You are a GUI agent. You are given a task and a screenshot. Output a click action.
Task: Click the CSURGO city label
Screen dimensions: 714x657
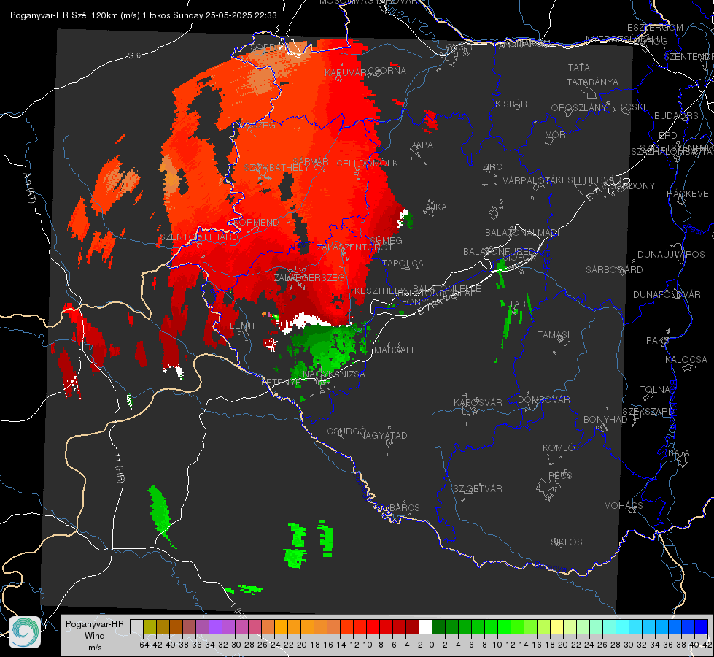tap(346, 431)
